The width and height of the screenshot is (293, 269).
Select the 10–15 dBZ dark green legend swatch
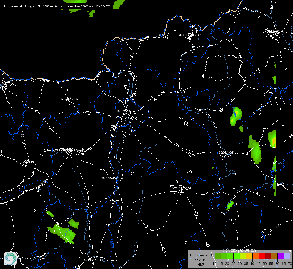[218, 256]
